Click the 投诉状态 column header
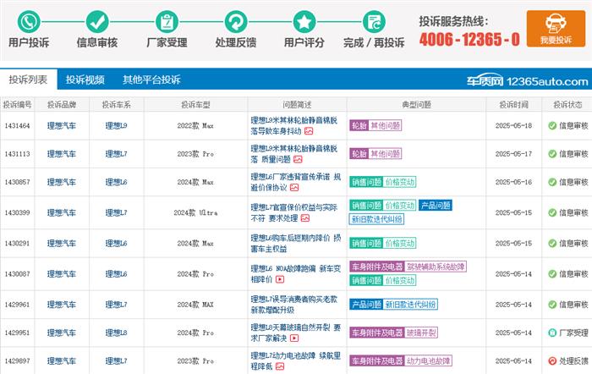592x374 pixels. tap(567, 105)
